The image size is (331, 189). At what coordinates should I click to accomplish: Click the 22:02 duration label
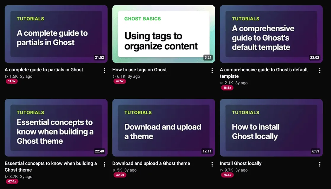(x=314, y=57)
